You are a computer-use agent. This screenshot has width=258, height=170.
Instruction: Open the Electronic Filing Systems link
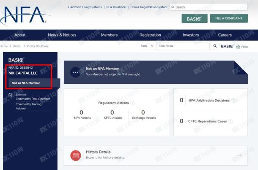[x=85, y=7]
